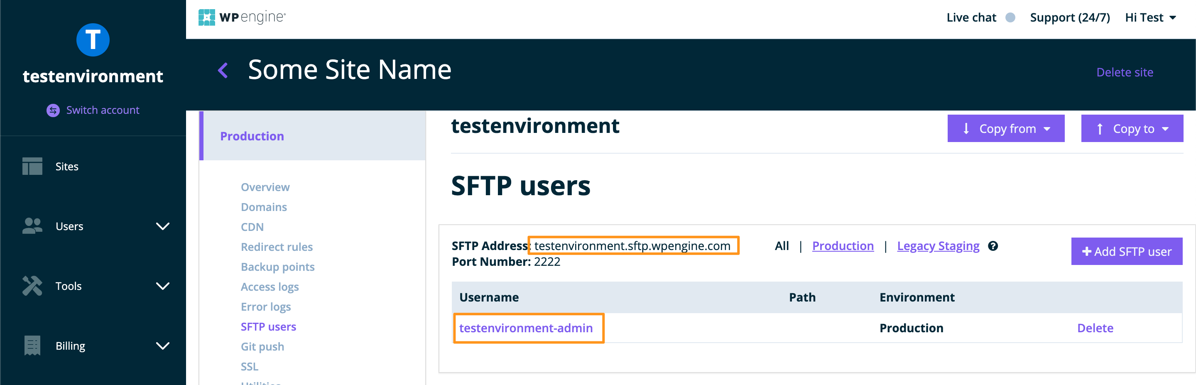The height and width of the screenshot is (385, 1196).
Task: Go back using the purple chevron arrow
Action: tap(223, 71)
